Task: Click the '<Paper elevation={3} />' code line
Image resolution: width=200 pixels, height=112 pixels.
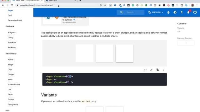Action: pyautogui.click(x=59, y=82)
